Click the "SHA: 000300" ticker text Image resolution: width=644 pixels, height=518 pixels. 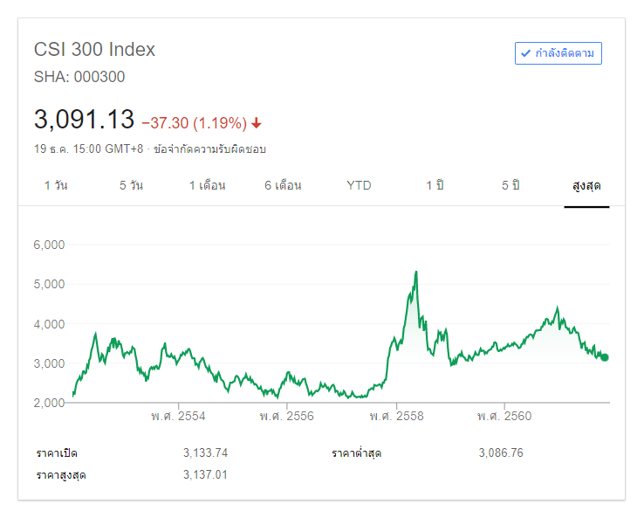79,77
